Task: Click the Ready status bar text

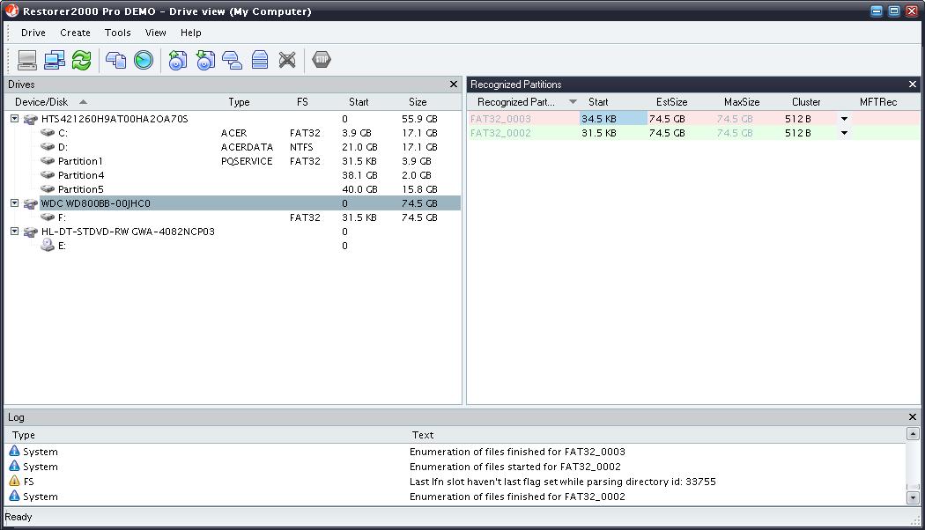Action: point(18,517)
